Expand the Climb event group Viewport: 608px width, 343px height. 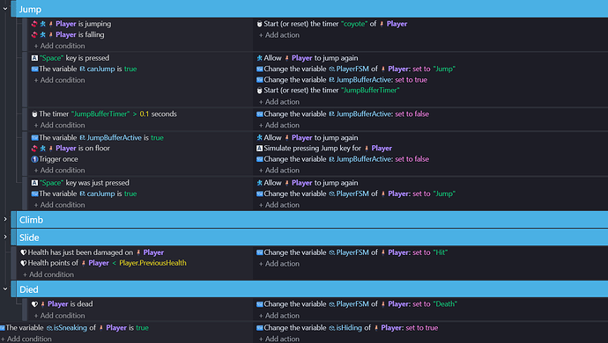tap(5, 219)
